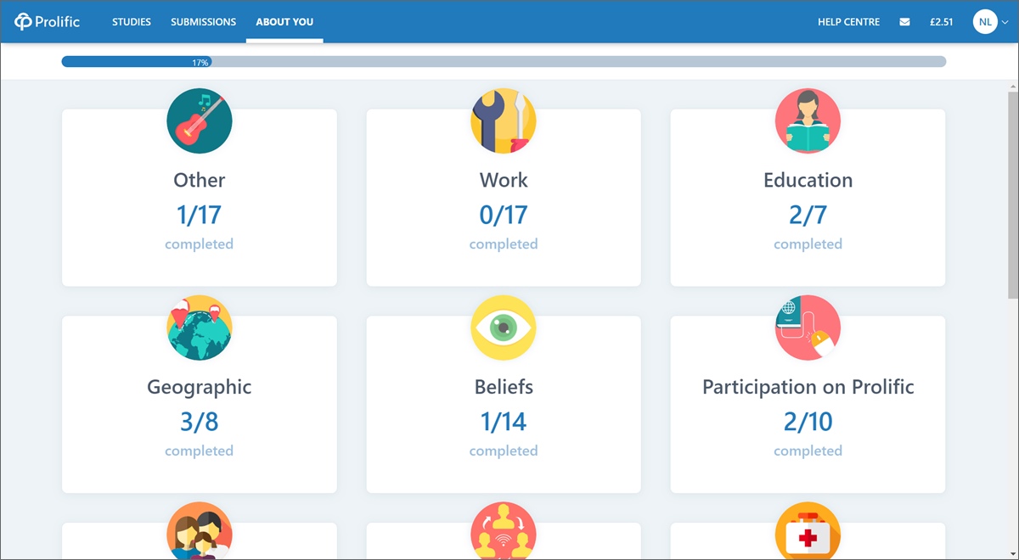Image resolution: width=1019 pixels, height=560 pixels.
Task: Click the 2/7 count in Education
Action: (808, 215)
